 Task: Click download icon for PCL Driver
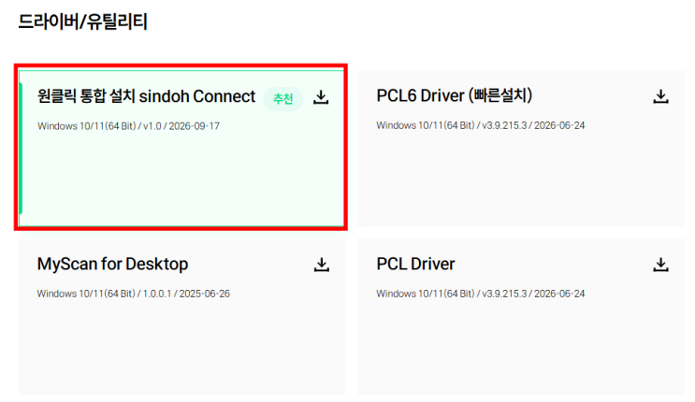[660, 265]
